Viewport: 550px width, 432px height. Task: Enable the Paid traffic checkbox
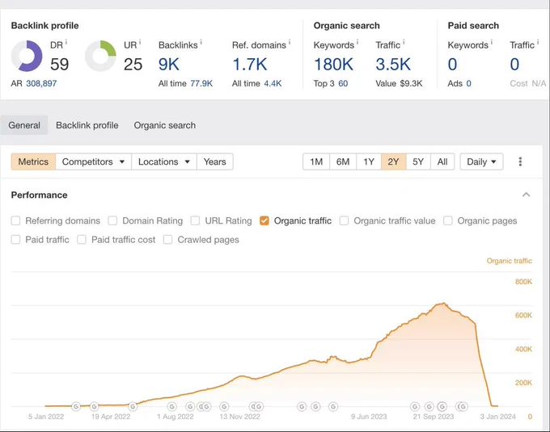[x=15, y=240]
